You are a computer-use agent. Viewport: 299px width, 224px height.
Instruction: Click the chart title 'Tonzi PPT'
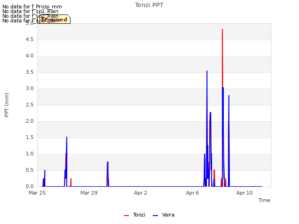[x=149, y=5]
